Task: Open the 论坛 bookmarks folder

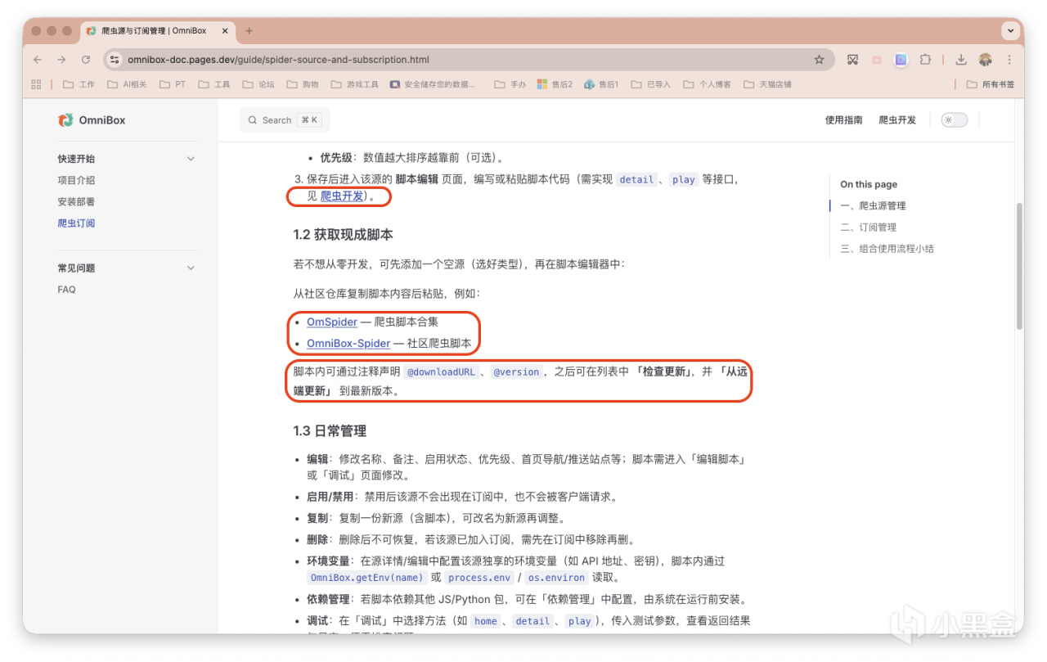Action: click(x=258, y=84)
